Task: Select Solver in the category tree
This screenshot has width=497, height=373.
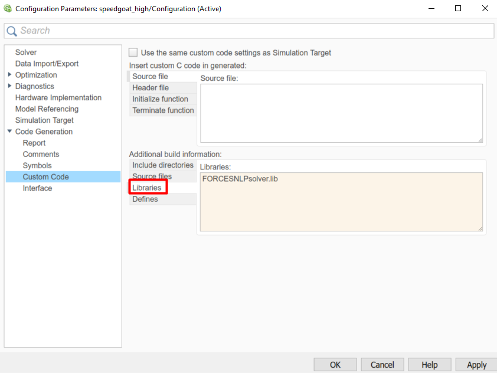Action: coord(26,53)
